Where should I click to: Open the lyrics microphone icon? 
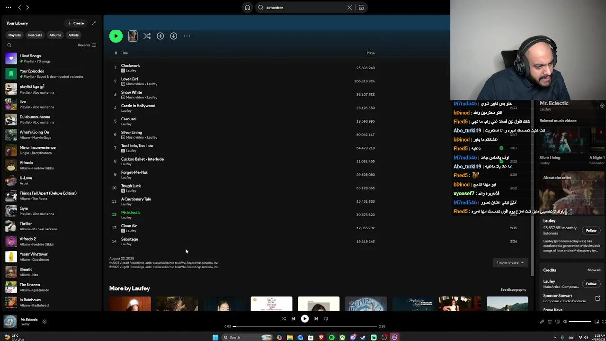(x=542, y=322)
